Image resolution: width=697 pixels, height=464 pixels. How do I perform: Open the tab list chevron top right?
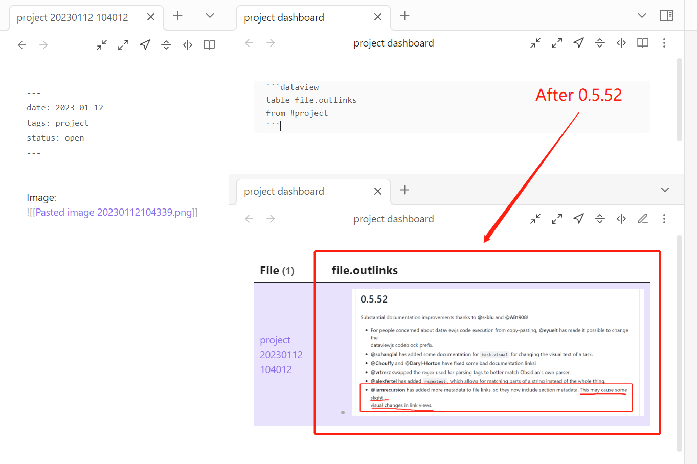point(642,15)
